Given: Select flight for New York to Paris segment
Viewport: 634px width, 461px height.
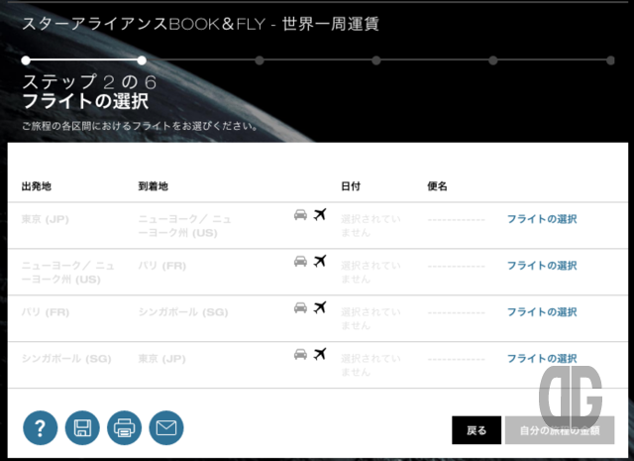Looking at the screenshot, I should 542,266.
